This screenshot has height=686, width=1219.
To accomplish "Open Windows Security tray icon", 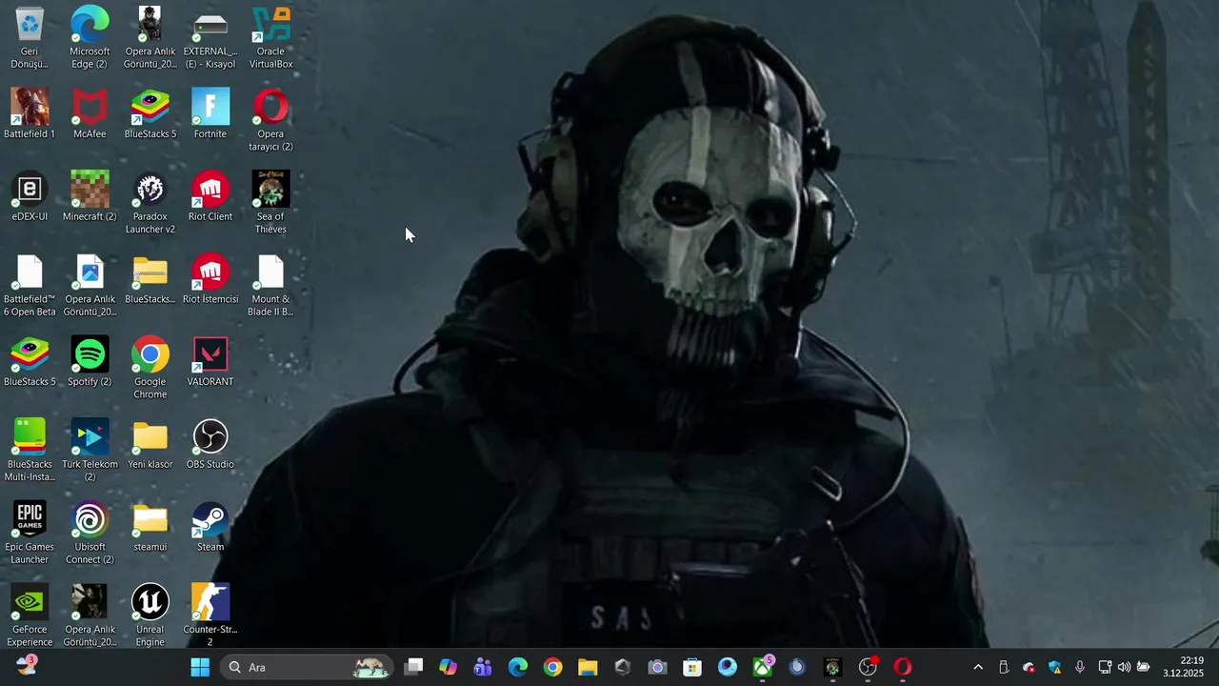I will coord(1054,667).
